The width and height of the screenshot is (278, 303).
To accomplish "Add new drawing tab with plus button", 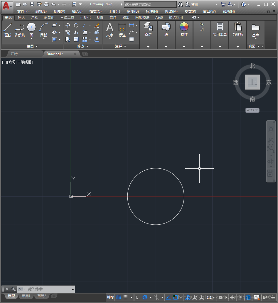I will (85, 54).
